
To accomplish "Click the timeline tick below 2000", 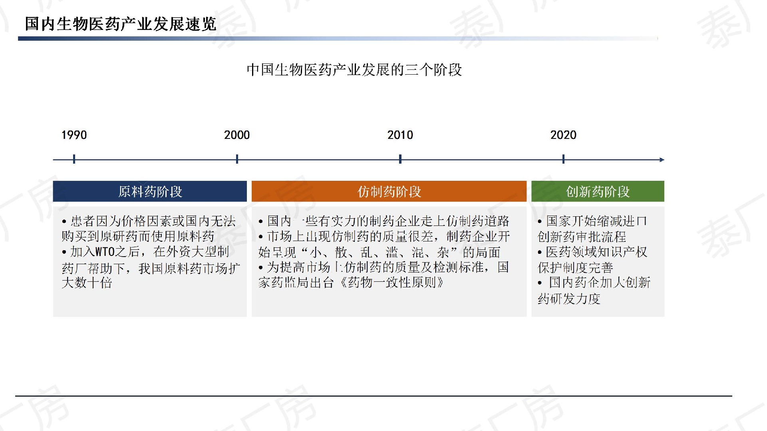I will (237, 159).
